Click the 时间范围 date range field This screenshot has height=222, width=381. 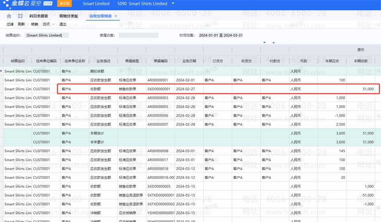(x=221, y=36)
